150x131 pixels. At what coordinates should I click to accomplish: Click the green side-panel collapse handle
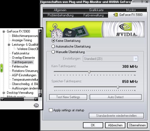2,68
